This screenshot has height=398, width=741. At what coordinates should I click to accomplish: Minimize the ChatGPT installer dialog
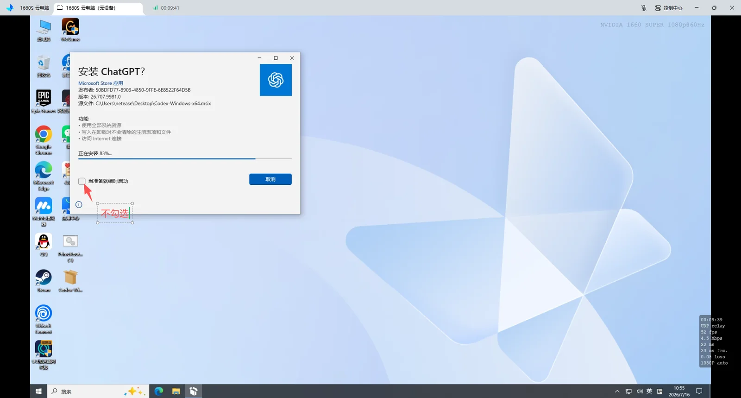click(260, 58)
